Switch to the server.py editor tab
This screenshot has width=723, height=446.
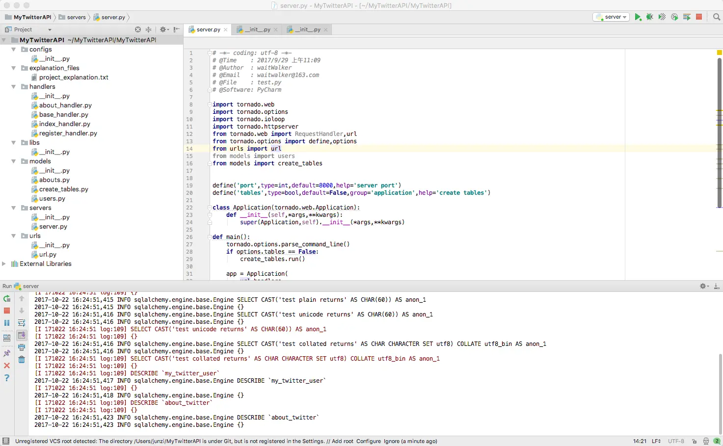click(x=208, y=29)
